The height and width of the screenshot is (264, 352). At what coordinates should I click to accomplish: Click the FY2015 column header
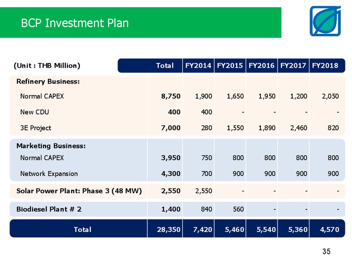pyautogui.click(x=230, y=66)
